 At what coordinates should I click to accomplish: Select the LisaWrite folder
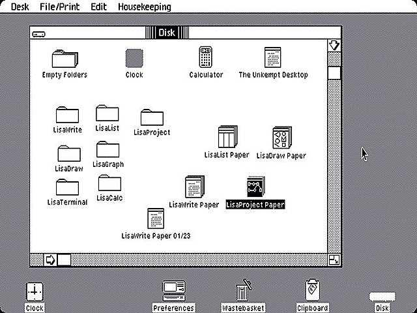pyautogui.click(x=67, y=115)
